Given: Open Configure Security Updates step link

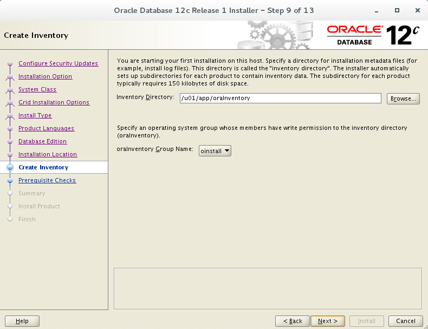Looking at the screenshot, I should click(x=58, y=63).
